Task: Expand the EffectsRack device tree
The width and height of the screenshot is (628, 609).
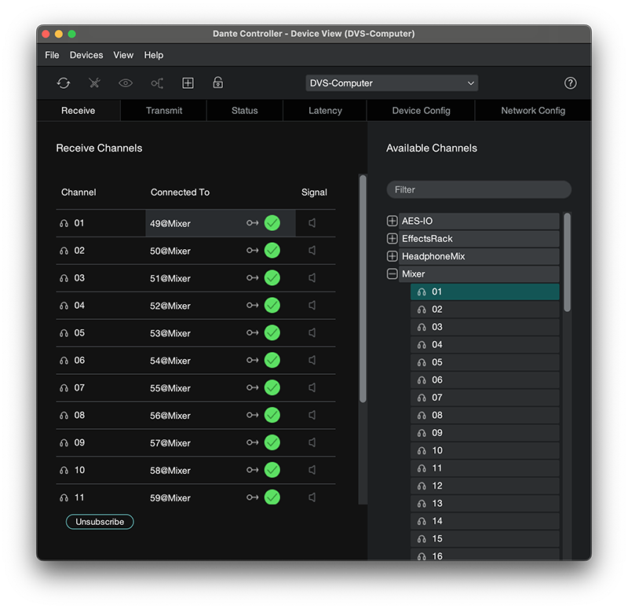Action: [x=392, y=239]
